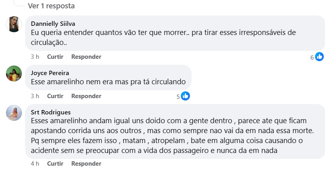Click the Dannielly Siilva commenter name

coord(52,23)
